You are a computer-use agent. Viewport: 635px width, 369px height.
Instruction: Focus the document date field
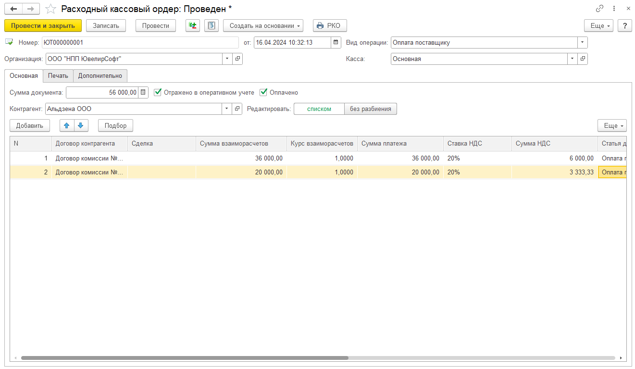(x=292, y=42)
